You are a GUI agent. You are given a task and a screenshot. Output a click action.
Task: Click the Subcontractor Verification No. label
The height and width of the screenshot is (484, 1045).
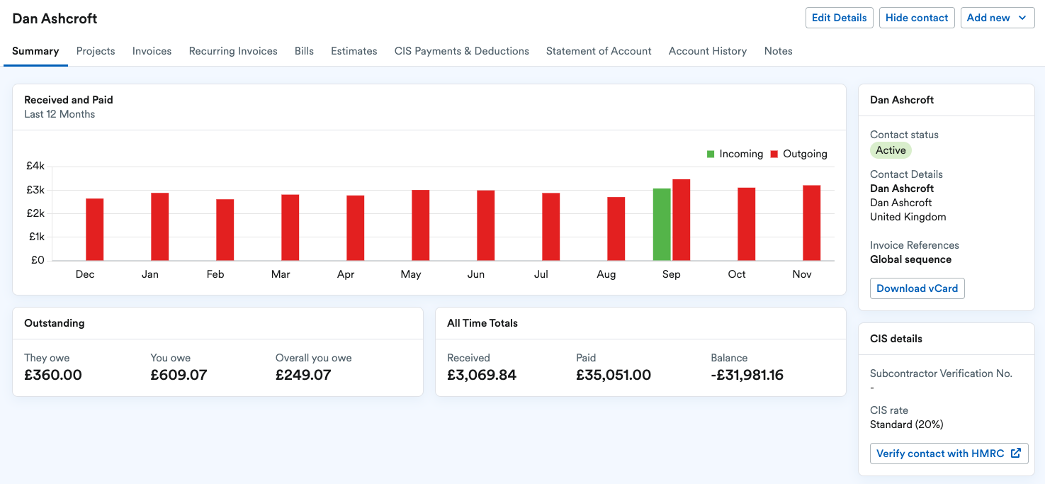[x=941, y=373]
